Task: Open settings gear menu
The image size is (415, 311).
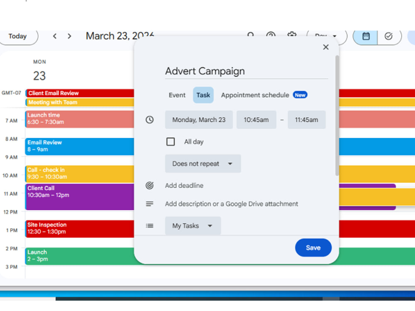Action: [292, 35]
